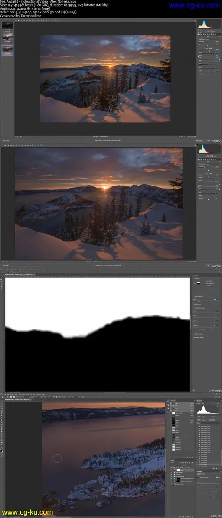Switch to Channels tab in bottom Photoshop frame
The width and height of the screenshot is (222, 518).
[x=173, y=401]
